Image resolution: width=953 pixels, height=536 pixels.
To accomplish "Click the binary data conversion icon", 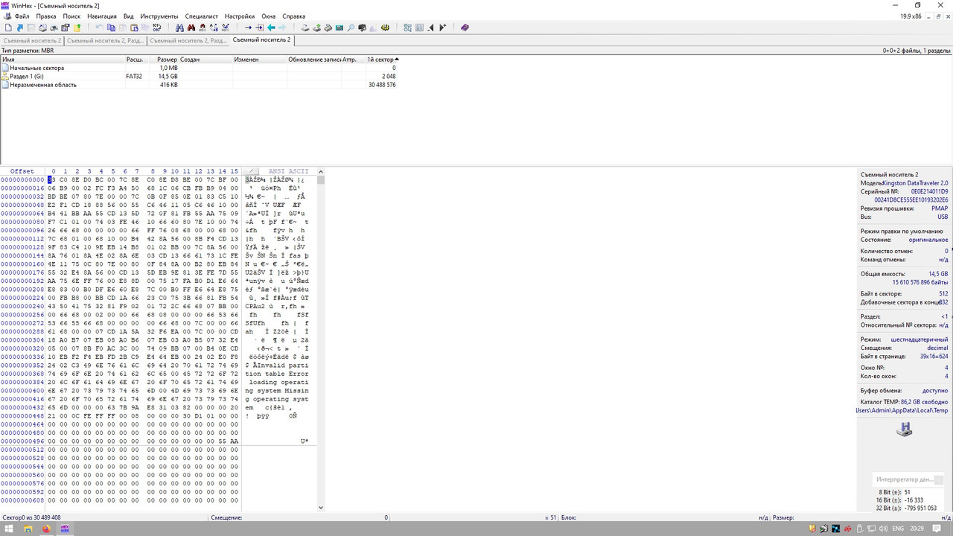I will [x=156, y=28].
